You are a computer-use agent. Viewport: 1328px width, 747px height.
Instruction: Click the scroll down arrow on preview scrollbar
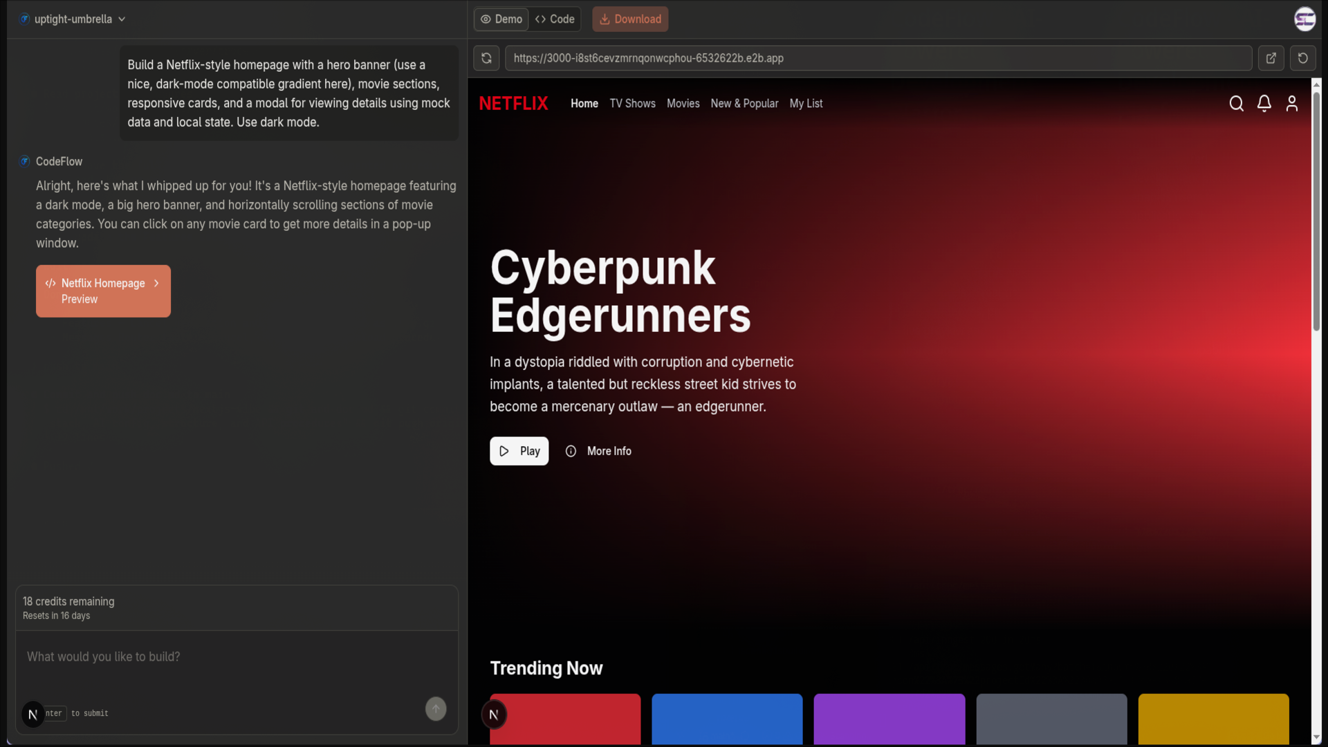pyautogui.click(x=1316, y=738)
